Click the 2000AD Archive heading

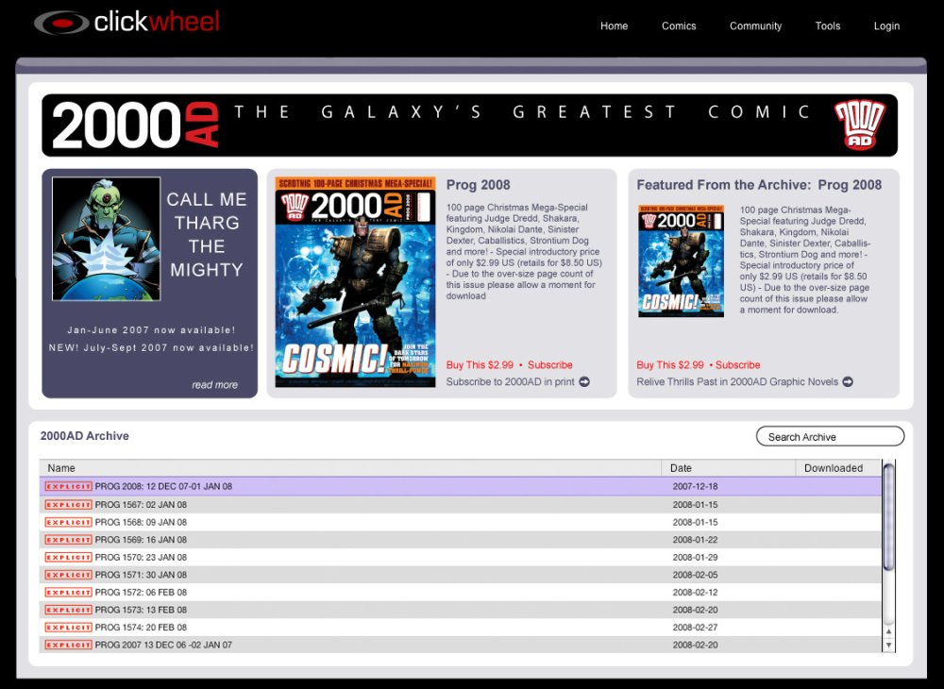(84, 436)
